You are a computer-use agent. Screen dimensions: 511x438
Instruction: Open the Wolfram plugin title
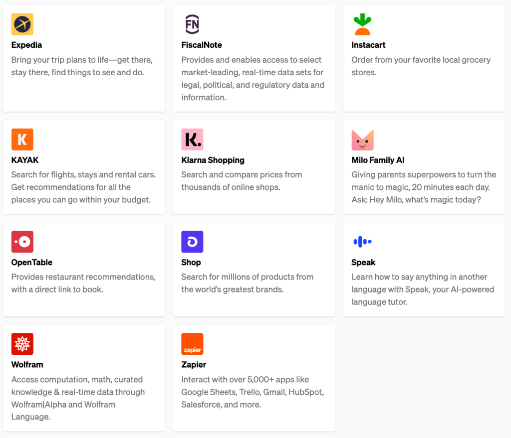click(27, 364)
